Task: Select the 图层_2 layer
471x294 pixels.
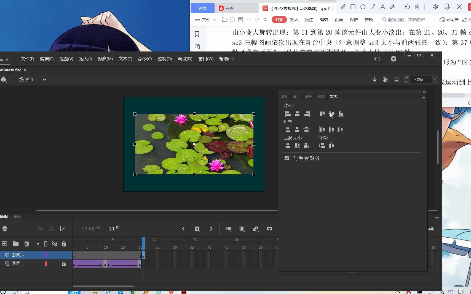Action: [x=36, y=255]
